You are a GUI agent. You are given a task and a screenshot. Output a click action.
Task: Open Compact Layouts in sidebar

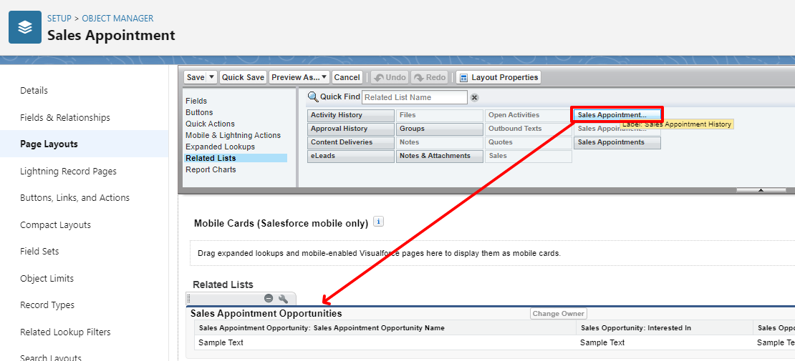click(55, 224)
